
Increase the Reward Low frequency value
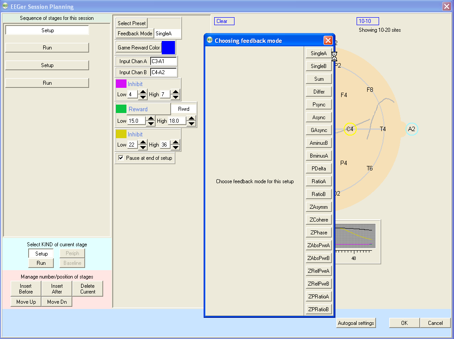(151, 118)
